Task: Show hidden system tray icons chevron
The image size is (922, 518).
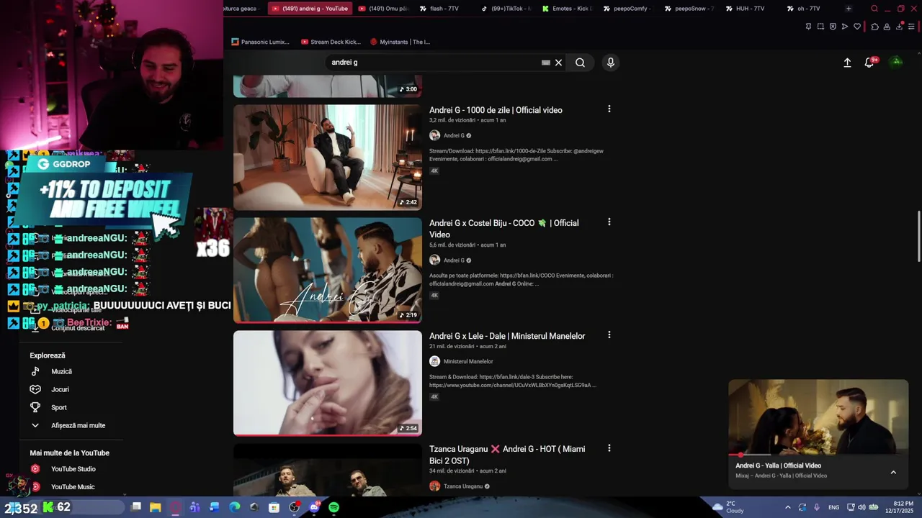Action: click(787, 507)
